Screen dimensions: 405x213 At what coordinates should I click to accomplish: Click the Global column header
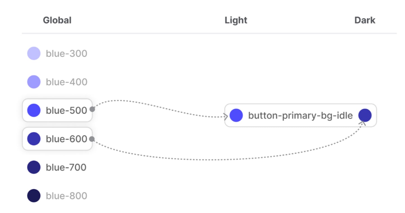(57, 20)
